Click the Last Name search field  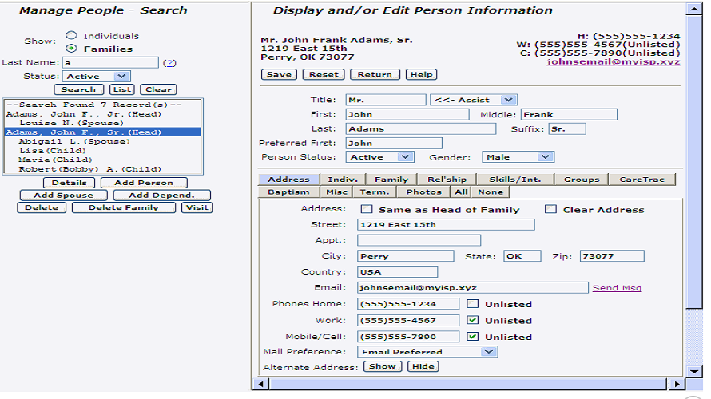(110, 62)
